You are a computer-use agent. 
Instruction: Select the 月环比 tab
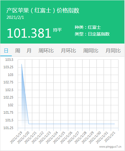[68, 51]
